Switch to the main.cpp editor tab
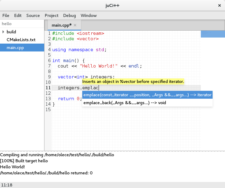 click(x=61, y=25)
